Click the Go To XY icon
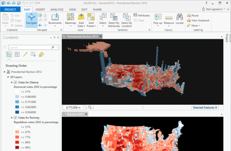 click(45, 15)
